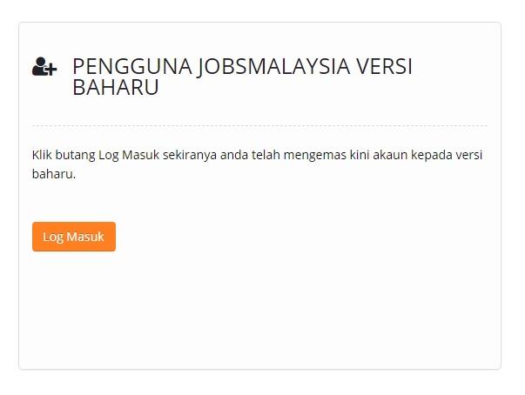The height and width of the screenshot is (395, 525).
Task: Click the Klik butang instruction paragraph
Action: pyautogui.click(x=257, y=164)
